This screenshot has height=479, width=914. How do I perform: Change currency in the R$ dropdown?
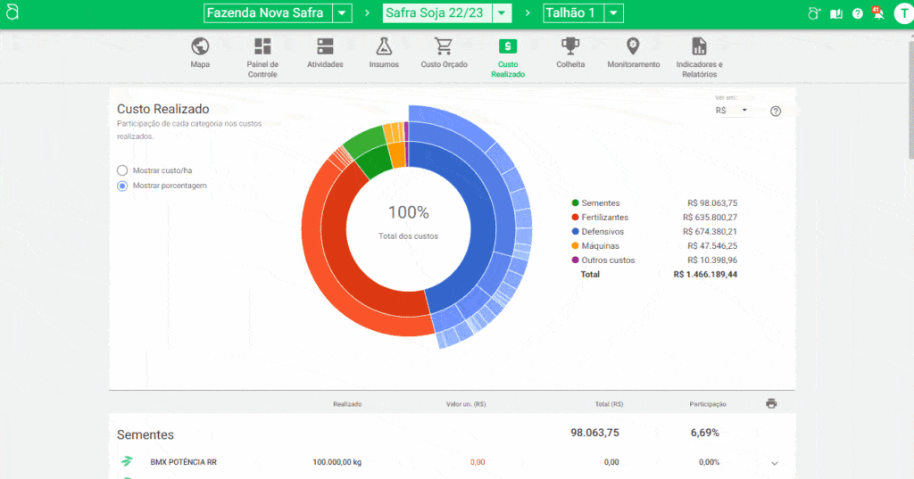click(732, 111)
